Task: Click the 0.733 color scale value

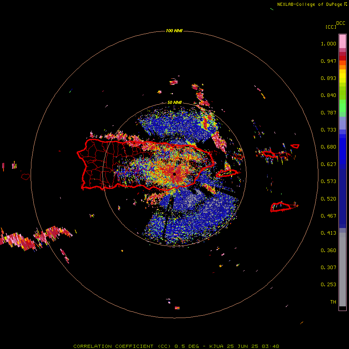Action: 328,130
